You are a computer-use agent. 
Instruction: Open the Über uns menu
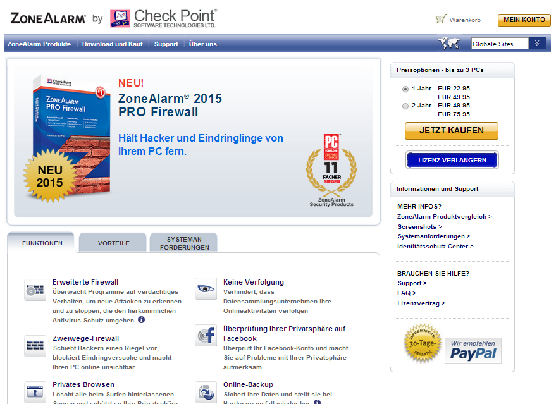pos(203,44)
